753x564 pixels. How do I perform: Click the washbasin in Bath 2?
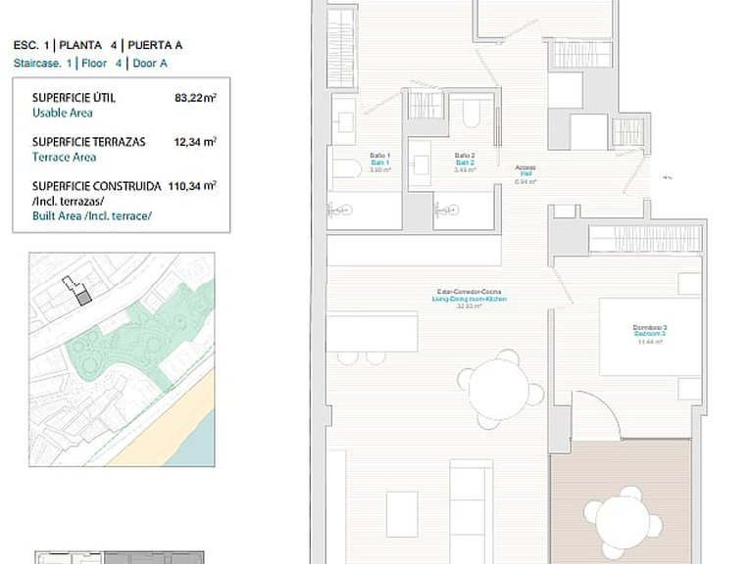pyautogui.click(x=420, y=164)
